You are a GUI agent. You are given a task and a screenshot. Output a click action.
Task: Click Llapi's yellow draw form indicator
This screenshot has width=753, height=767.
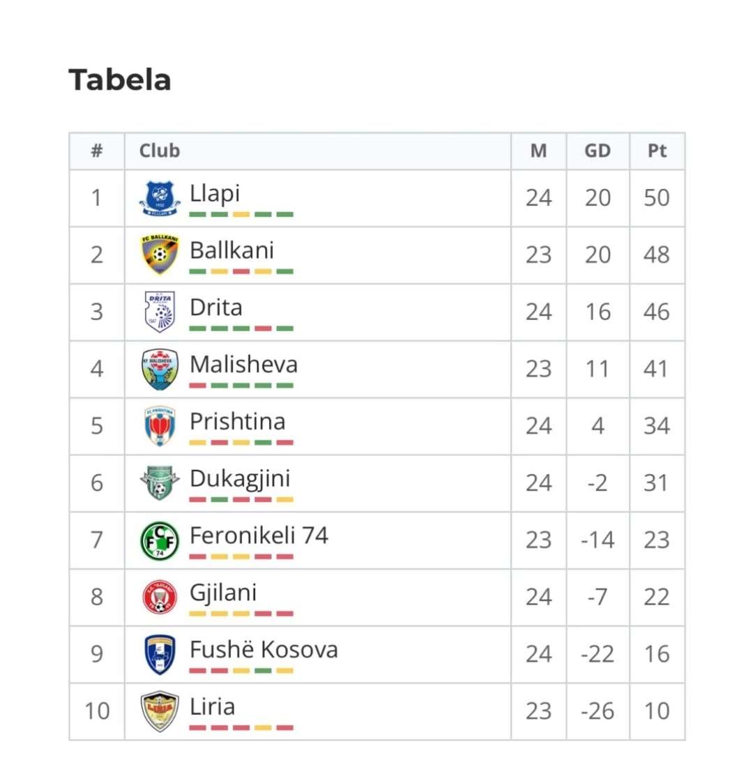coord(241,214)
